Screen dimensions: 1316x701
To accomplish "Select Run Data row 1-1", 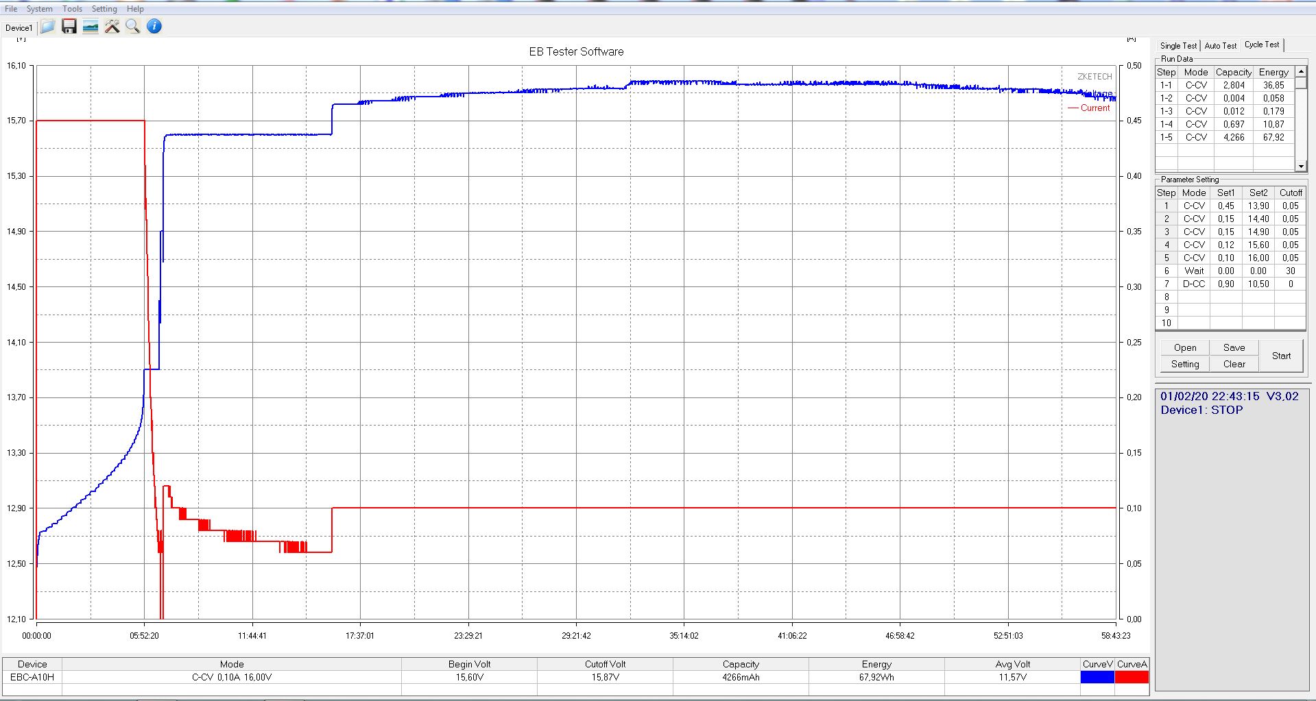I will pyautogui.click(x=1225, y=85).
